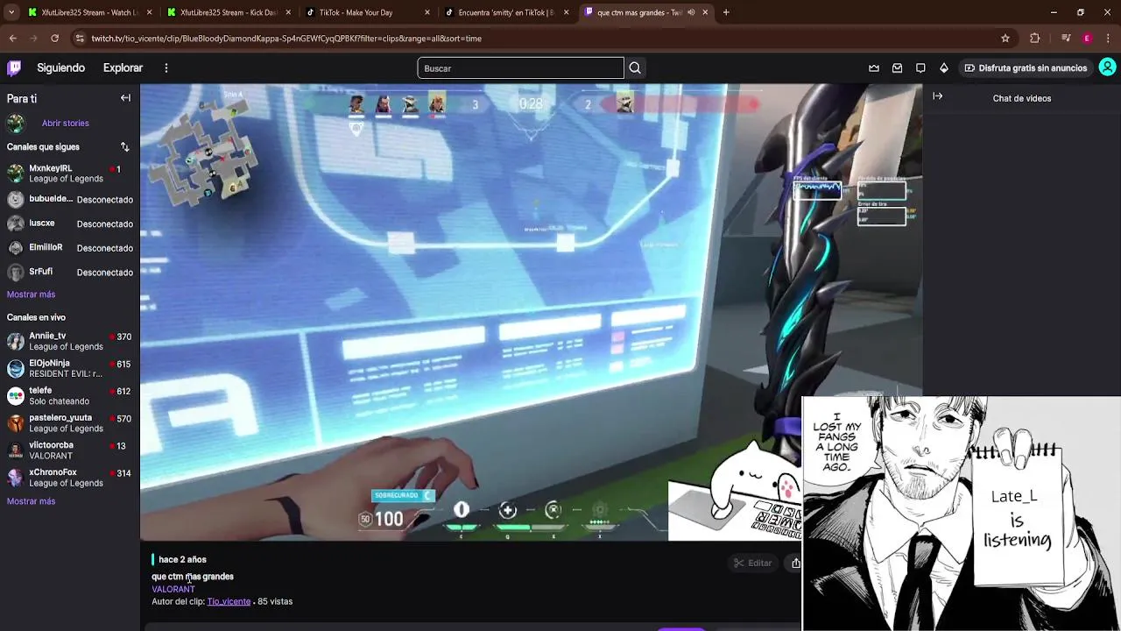Open pastelero_yuuta live channel
This screenshot has height=631, width=1121.
tap(70, 423)
